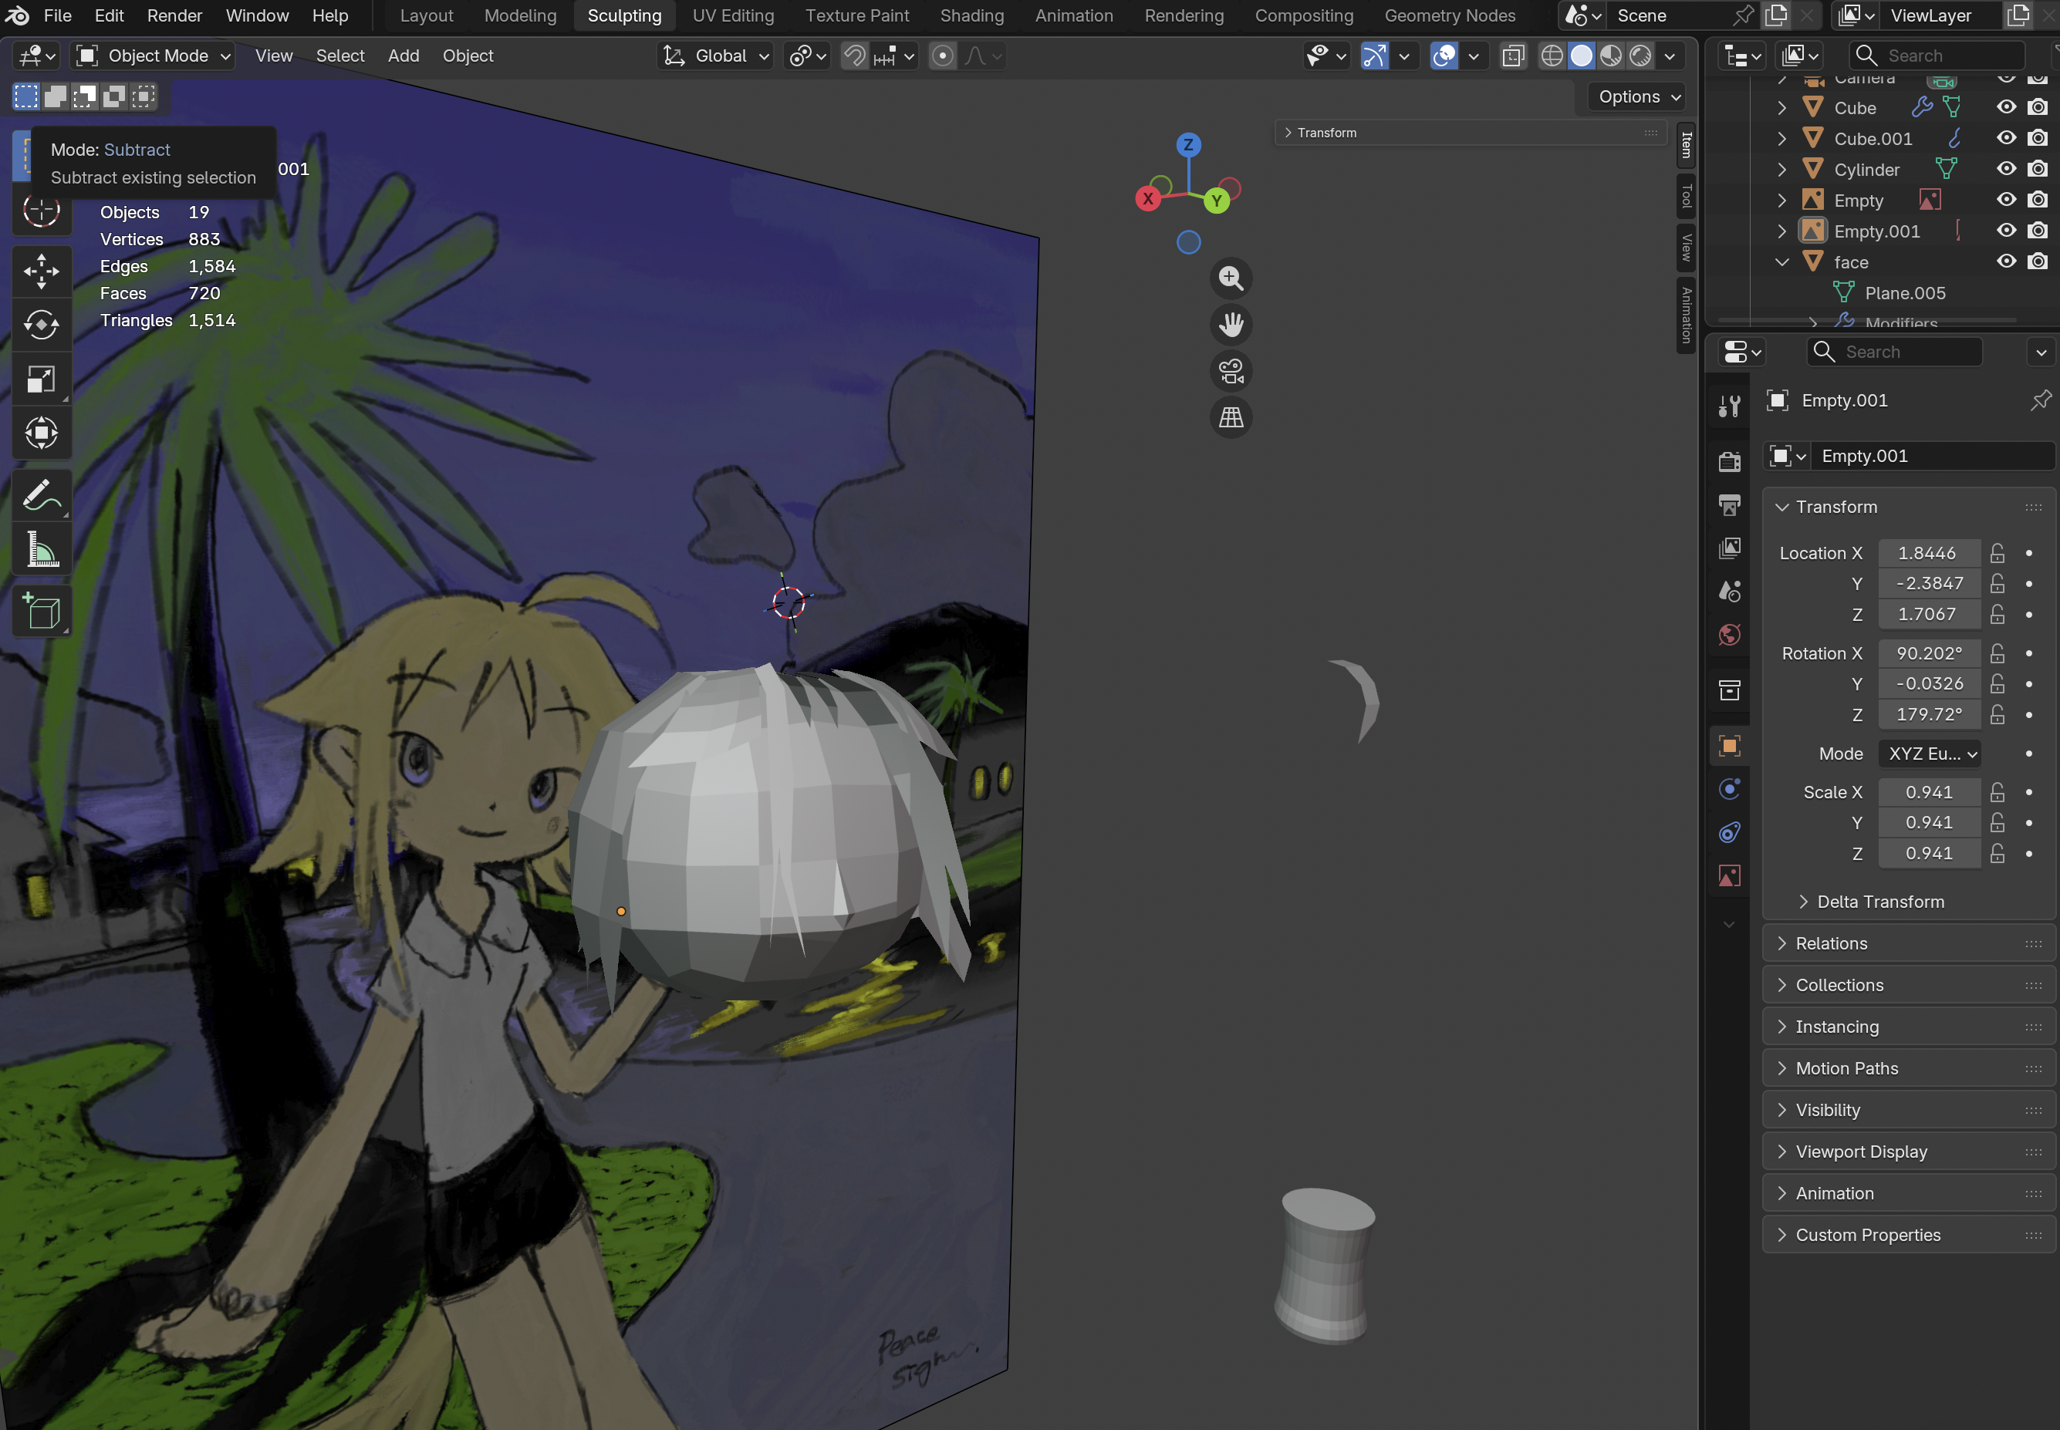Image resolution: width=2060 pixels, height=1430 pixels.
Task: Open the Object Mode dropdown
Action: click(154, 56)
